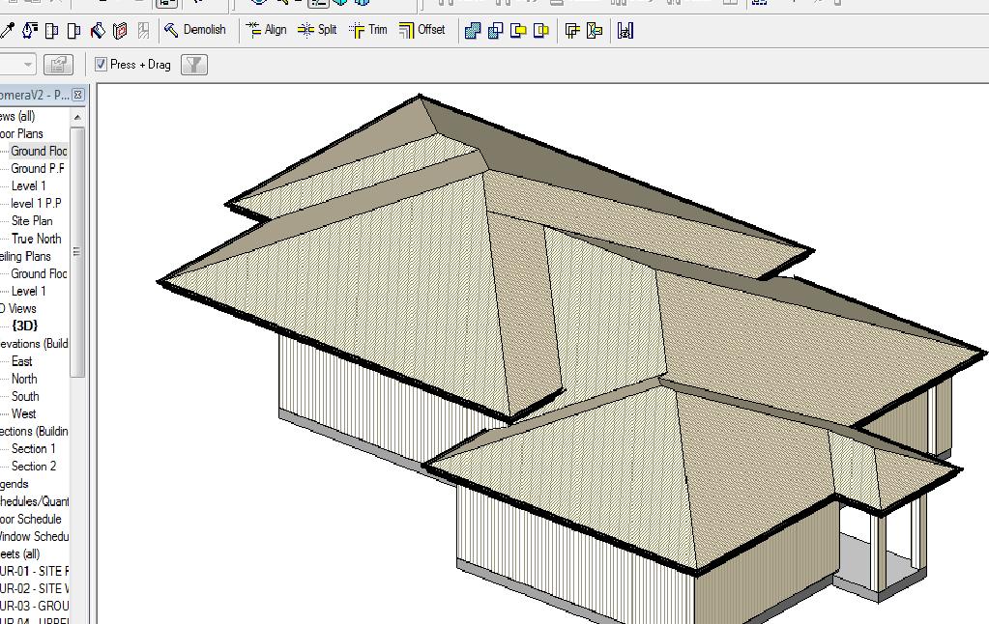989x624 pixels.
Task: Close the Project Browser panel
Action: click(x=78, y=95)
